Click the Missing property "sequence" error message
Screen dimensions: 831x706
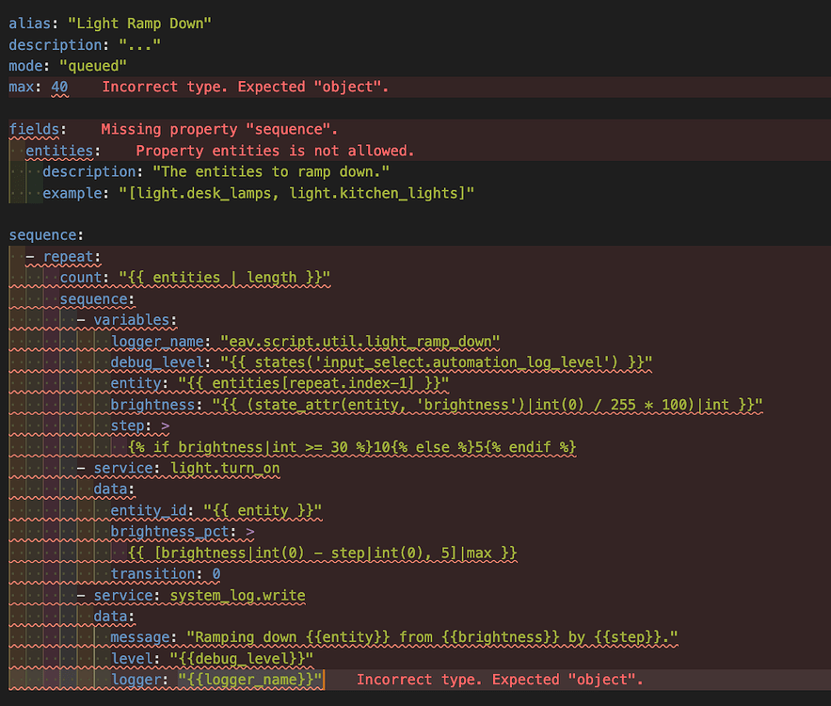219,129
